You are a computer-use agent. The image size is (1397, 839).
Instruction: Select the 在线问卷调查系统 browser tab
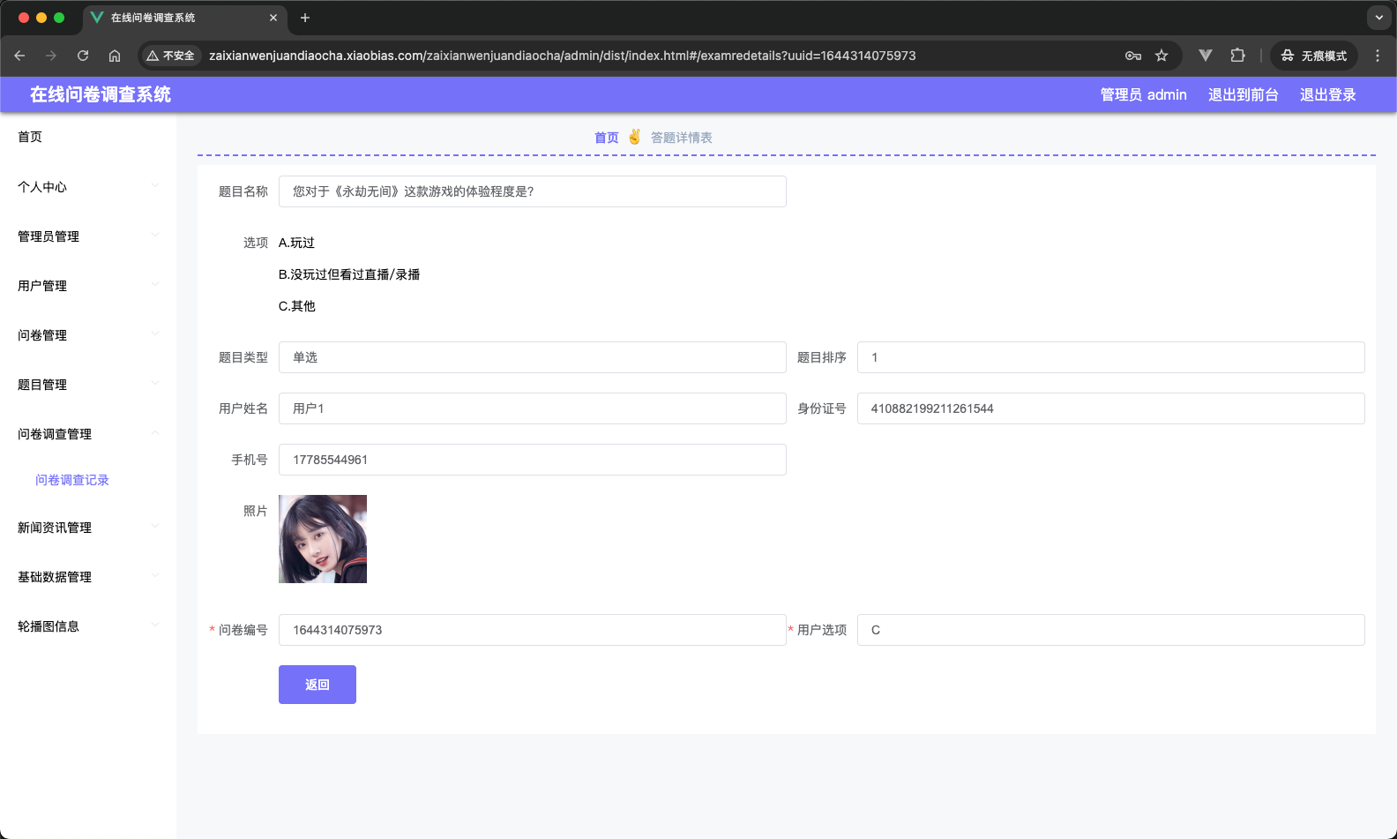(185, 18)
